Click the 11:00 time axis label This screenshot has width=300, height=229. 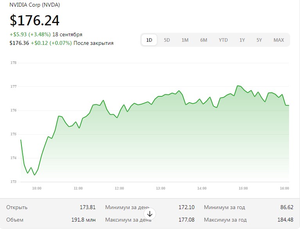click(78, 188)
